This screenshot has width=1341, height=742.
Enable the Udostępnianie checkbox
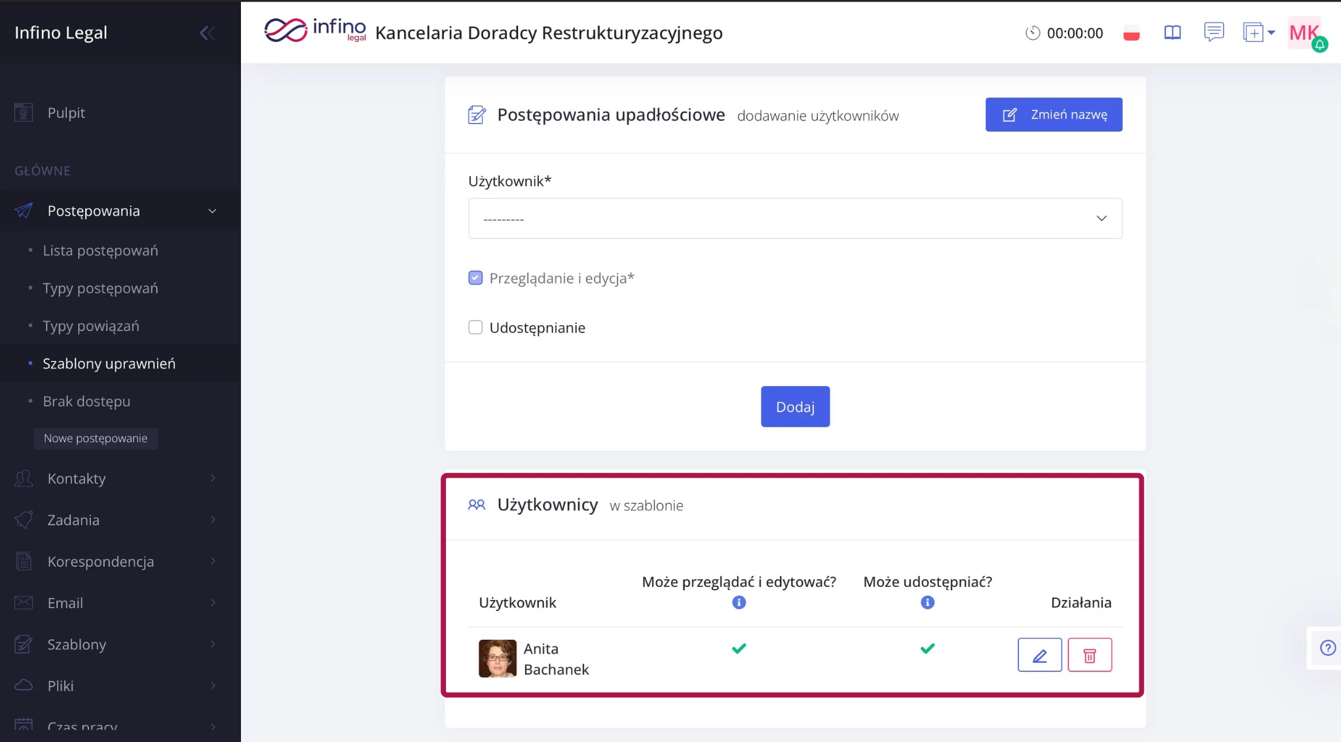(475, 327)
